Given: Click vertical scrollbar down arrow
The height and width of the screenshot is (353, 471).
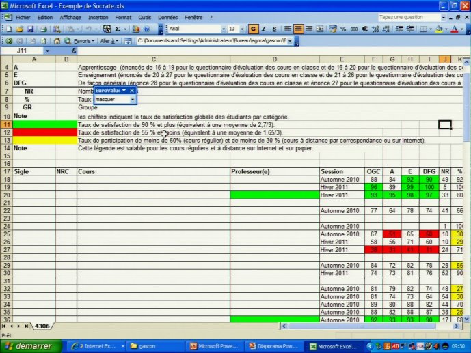Looking at the screenshot, I should 466,319.
